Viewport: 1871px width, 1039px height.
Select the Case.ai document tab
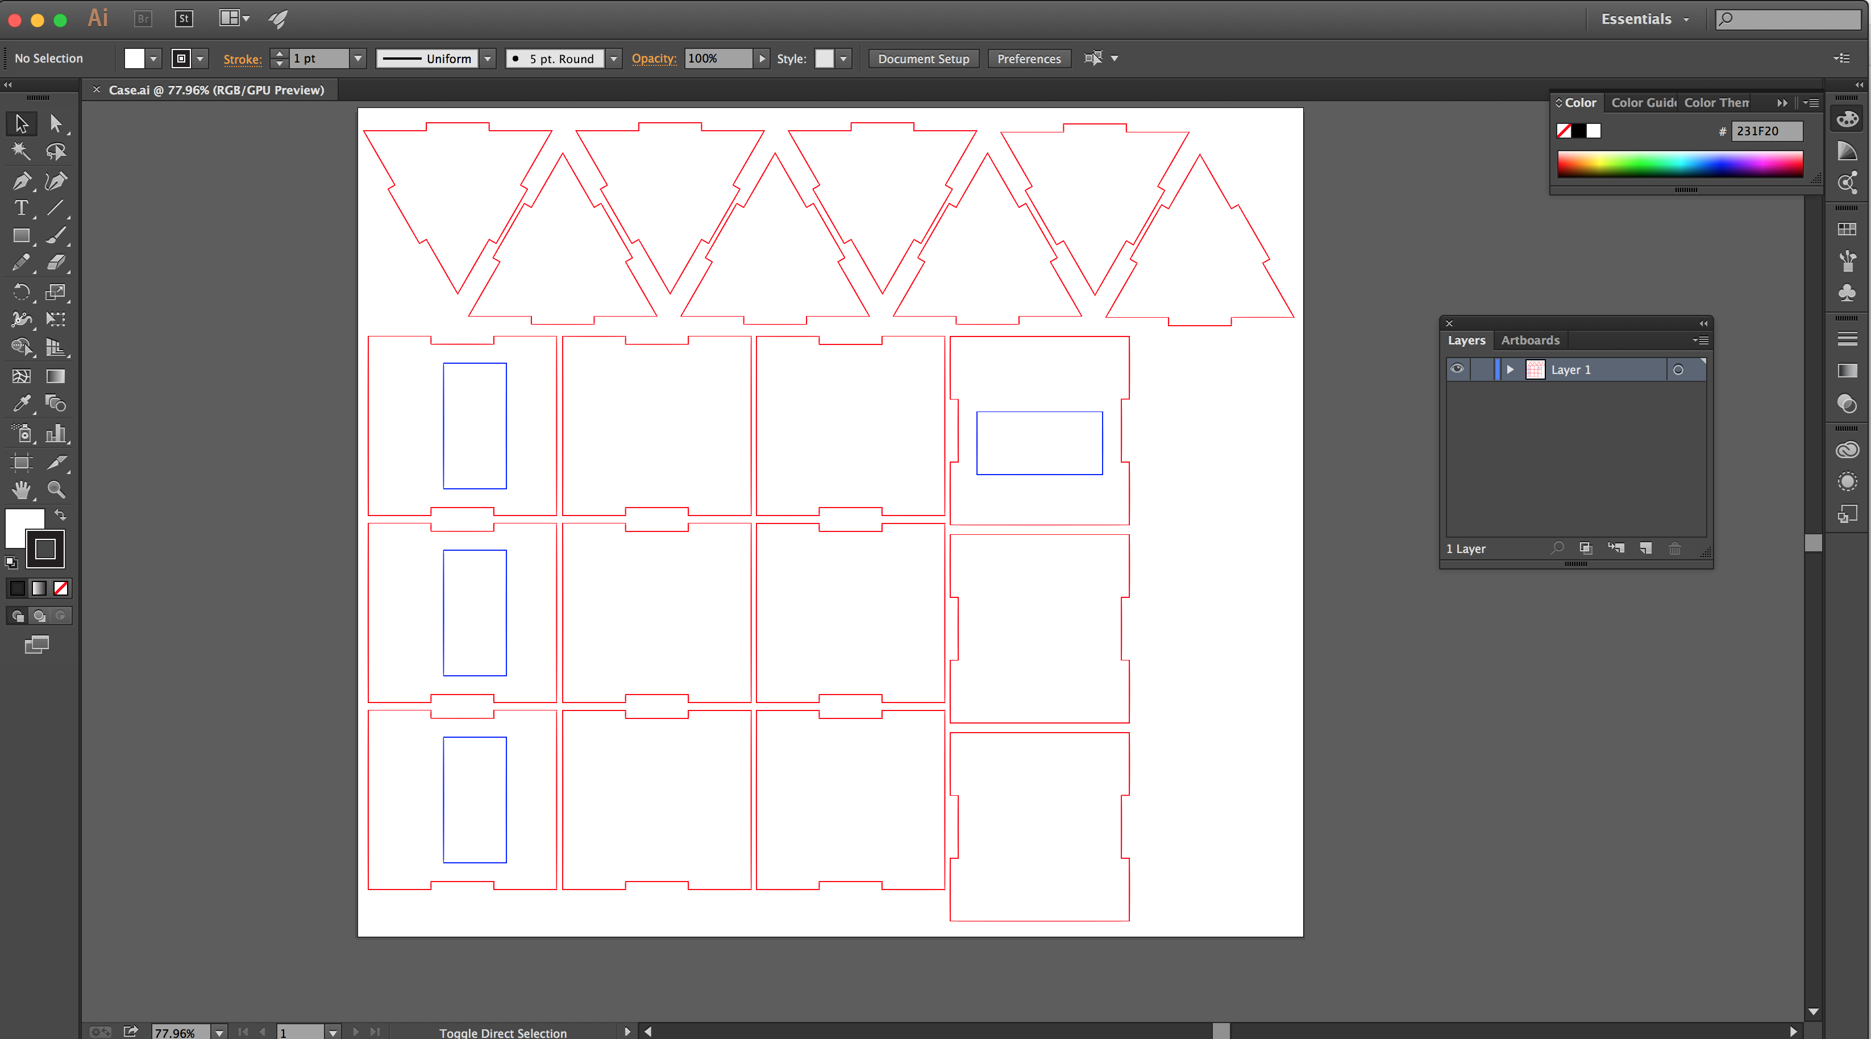click(216, 90)
